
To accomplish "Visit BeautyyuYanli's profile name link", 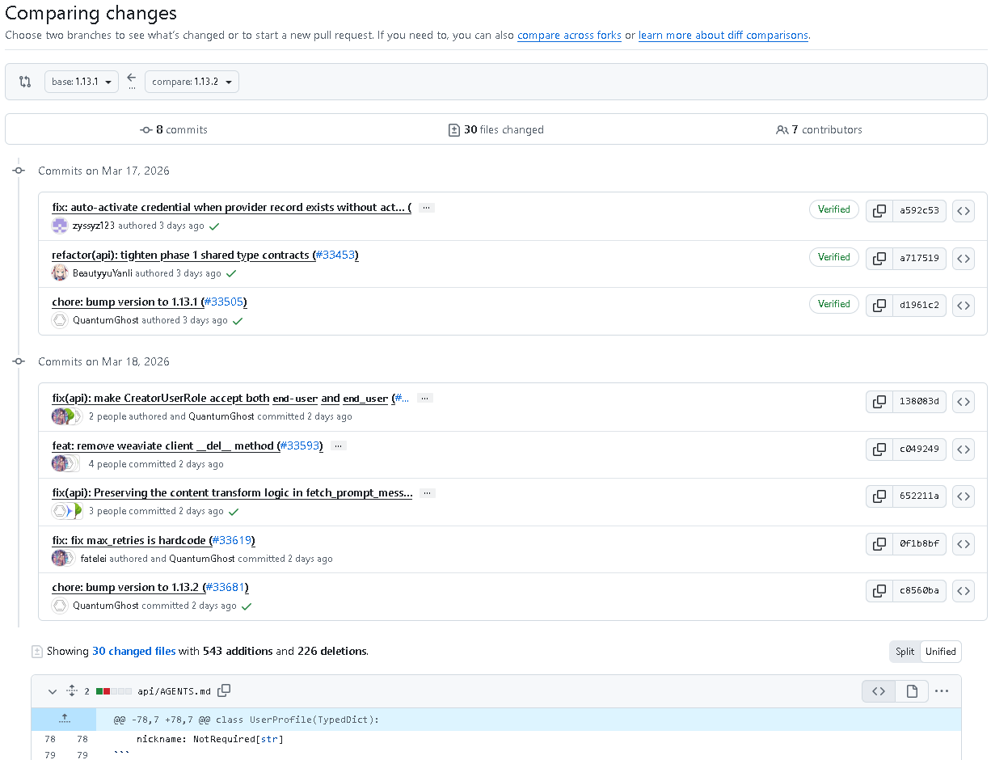I will tap(103, 273).
